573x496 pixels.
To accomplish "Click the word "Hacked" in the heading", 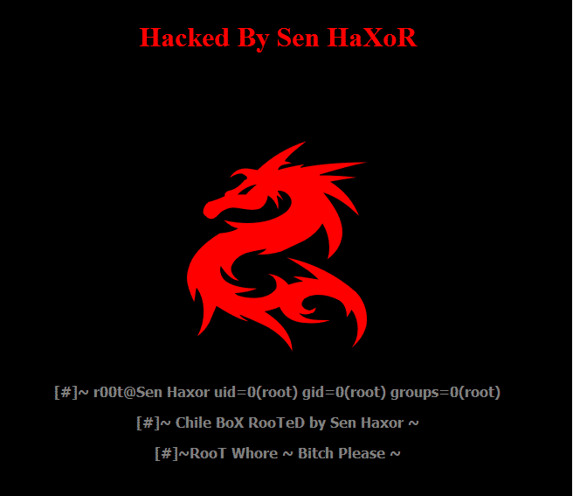I will 184,37.
